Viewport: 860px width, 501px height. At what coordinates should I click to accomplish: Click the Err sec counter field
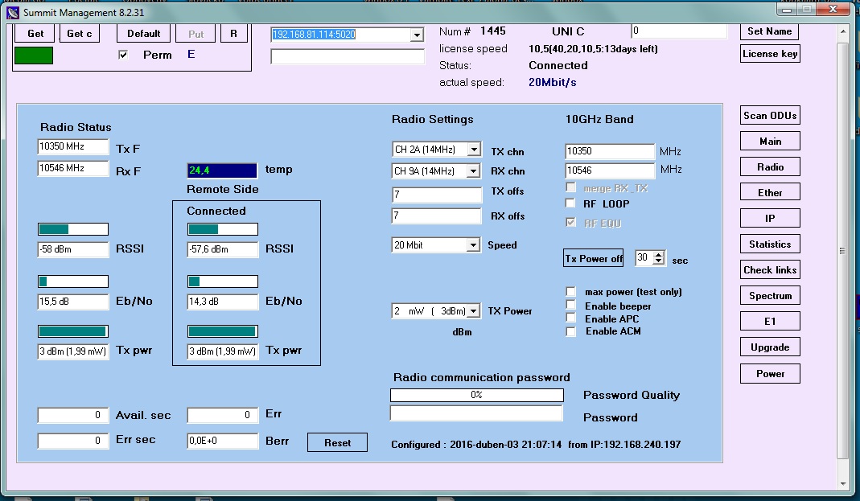pos(73,440)
